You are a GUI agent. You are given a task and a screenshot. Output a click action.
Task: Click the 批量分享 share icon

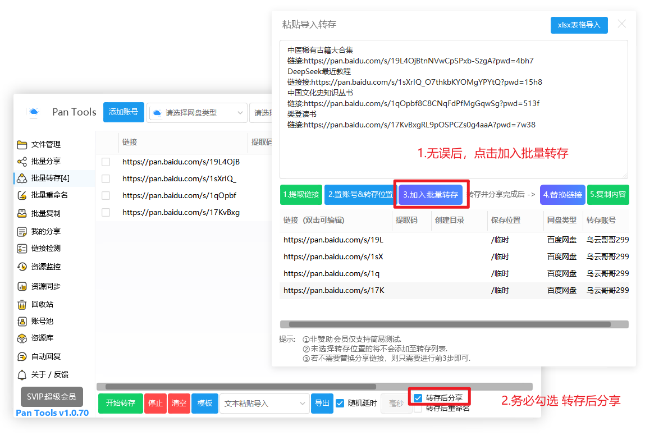point(22,162)
